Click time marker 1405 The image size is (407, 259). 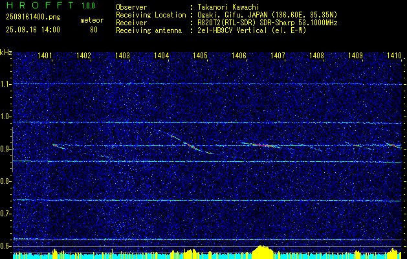coord(201,55)
